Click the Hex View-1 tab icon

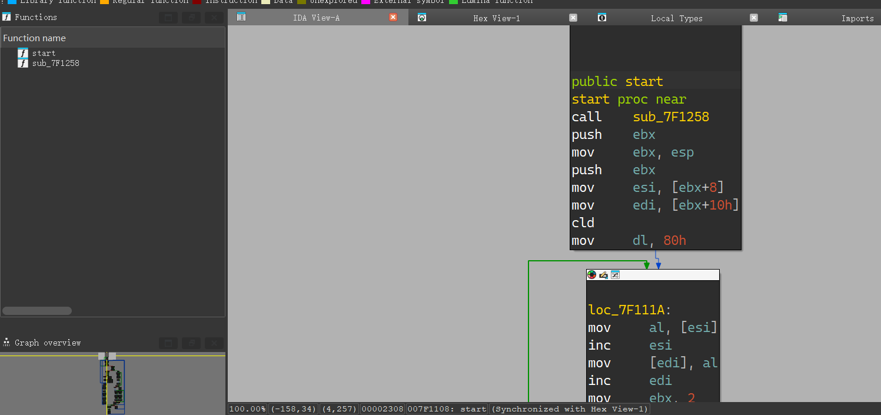tap(422, 18)
